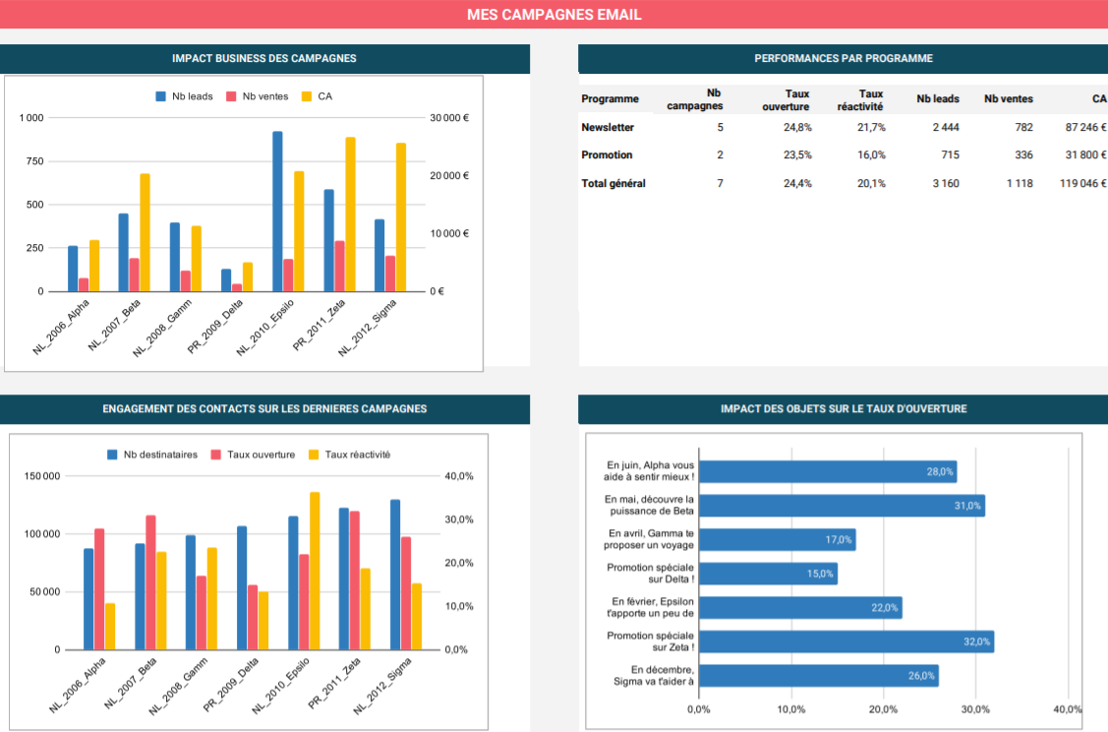The width and height of the screenshot is (1108, 732).
Task: Click the 87 246 € Newsletter CA cell
Action: pos(1086,127)
